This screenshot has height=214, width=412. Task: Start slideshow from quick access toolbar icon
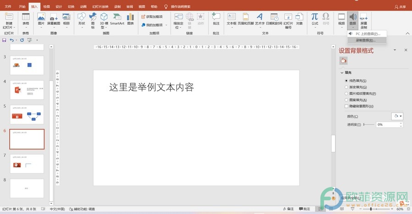[29, 40]
